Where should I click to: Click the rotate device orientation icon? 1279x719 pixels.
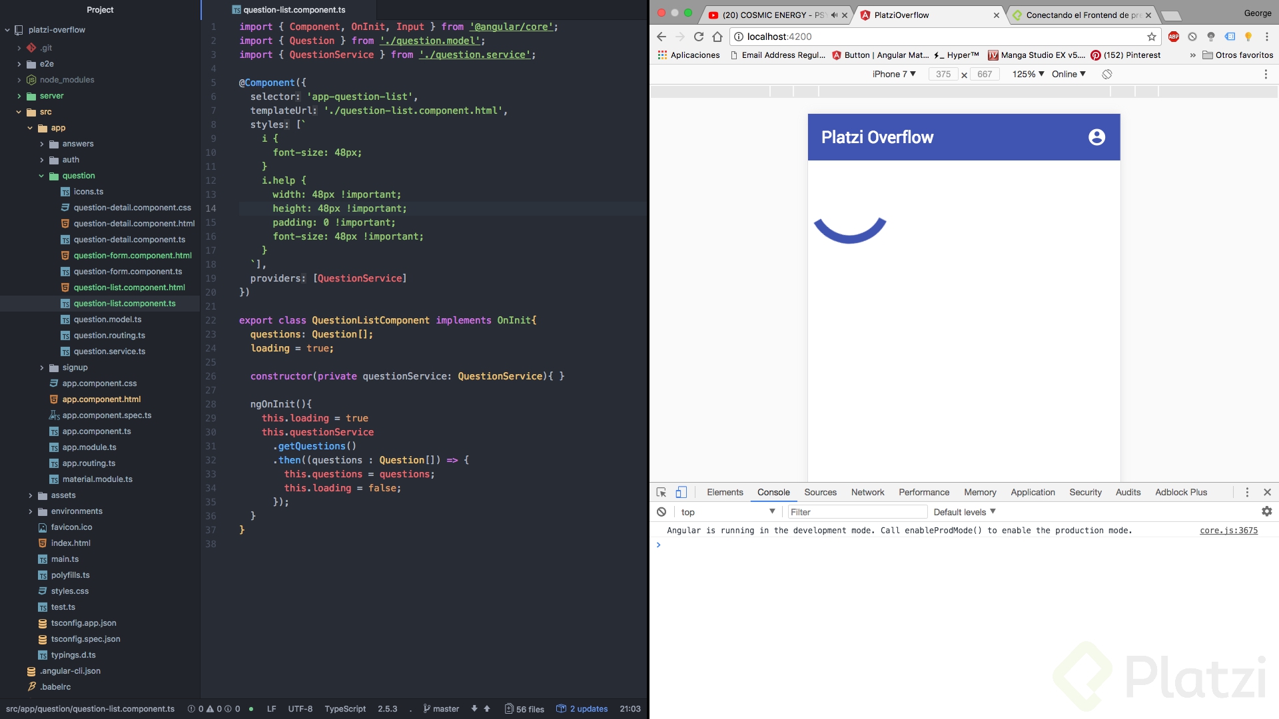click(x=1106, y=75)
